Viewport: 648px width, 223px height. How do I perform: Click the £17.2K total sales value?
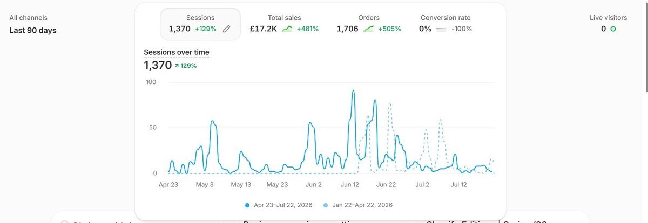[264, 29]
